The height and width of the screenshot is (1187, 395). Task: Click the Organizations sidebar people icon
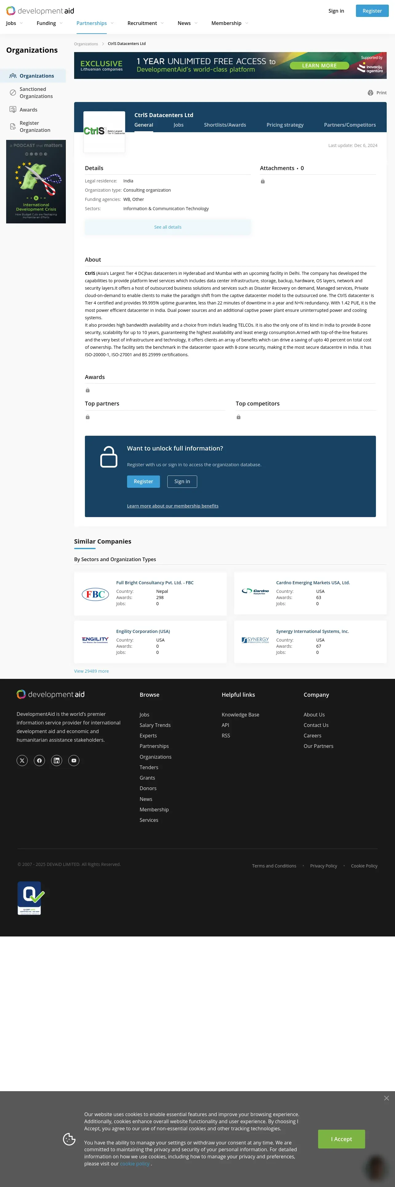coord(13,76)
